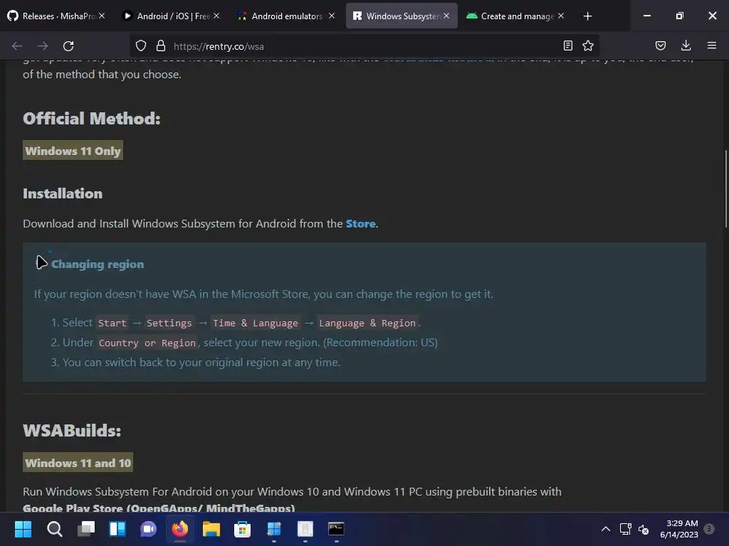Close the Android emulators tab
The height and width of the screenshot is (546, 729).
tap(332, 16)
